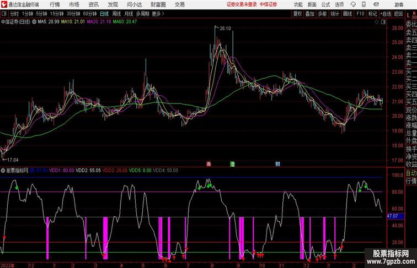The width and height of the screenshot is (417, 268).
Task: Click 证券交易未登录 login link
Action: [242, 4]
